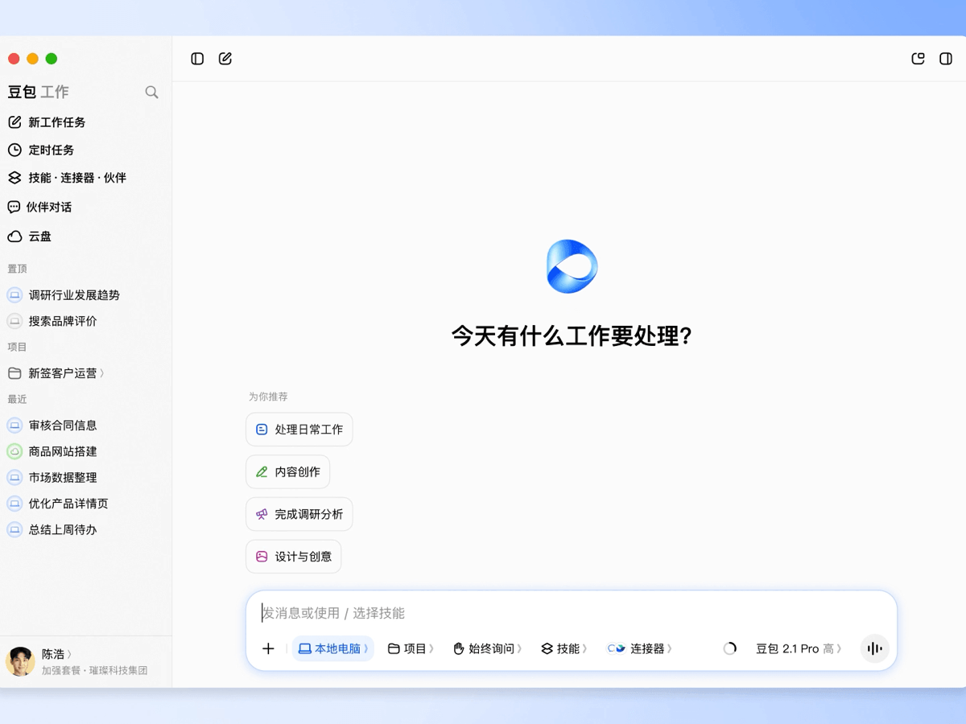The width and height of the screenshot is (966, 724).
Task: Click the 完成调研分析 suggestion
Action: (x=299, y=514)
